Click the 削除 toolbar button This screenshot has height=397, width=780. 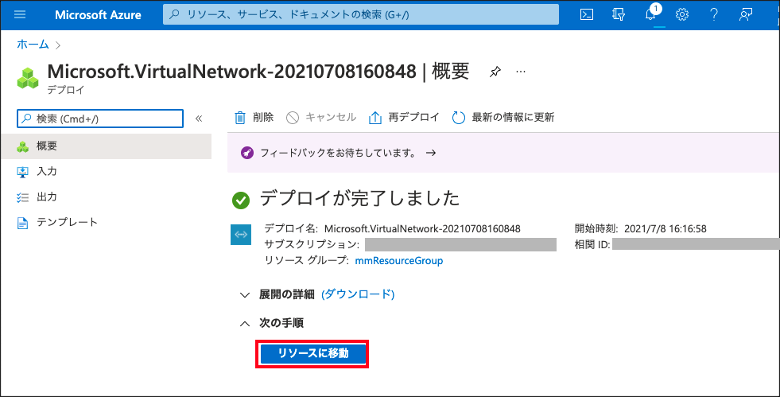[x=254, y=118]
